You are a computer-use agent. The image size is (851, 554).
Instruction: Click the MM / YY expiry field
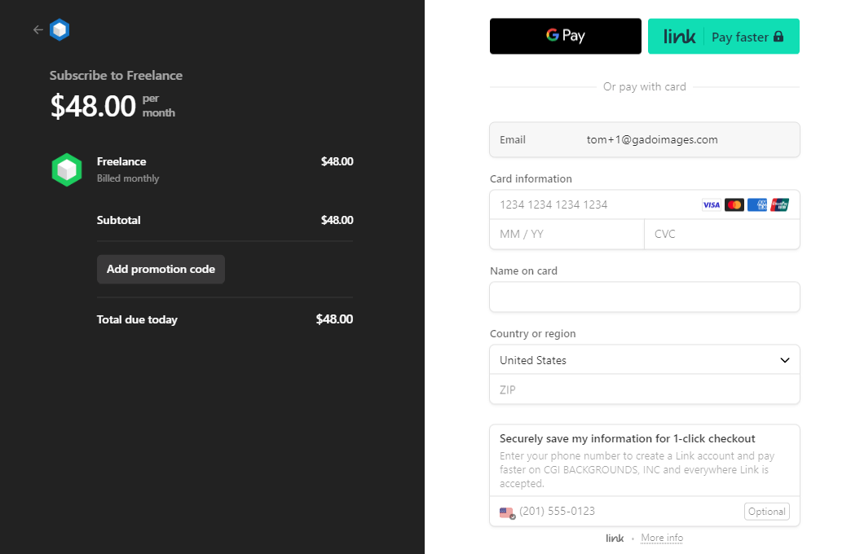click(x=567, y=234)
